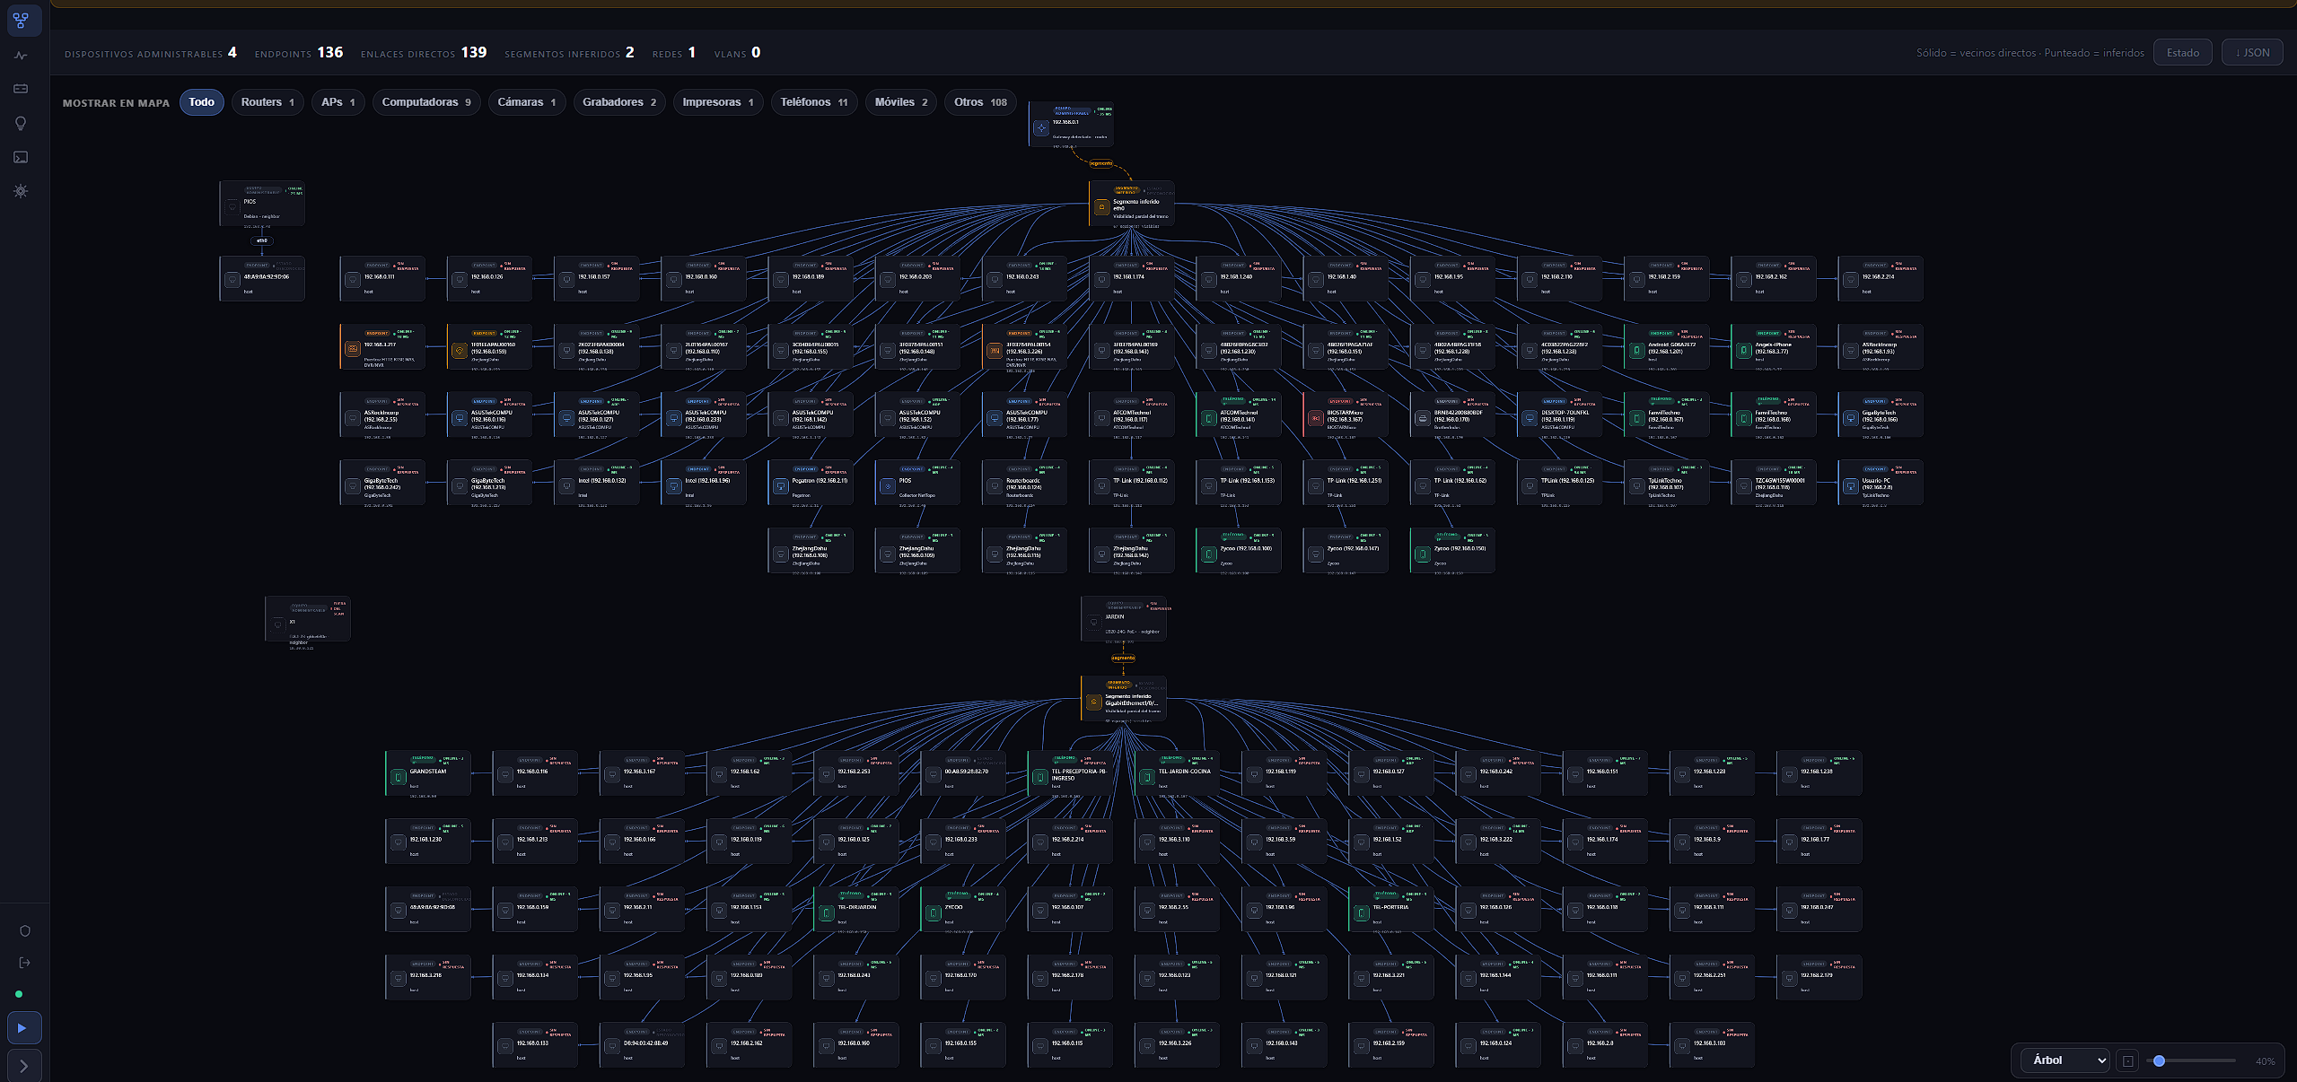Click the JSON export button
The image size is (2297, 1082).
[2252, 53]
